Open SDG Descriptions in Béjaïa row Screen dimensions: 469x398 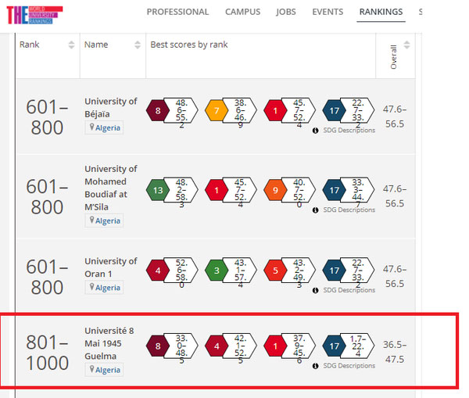[349, 131]
